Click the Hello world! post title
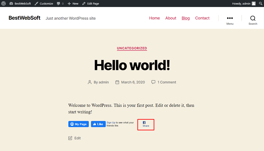264x151 pixels. [x=132, y=65]
